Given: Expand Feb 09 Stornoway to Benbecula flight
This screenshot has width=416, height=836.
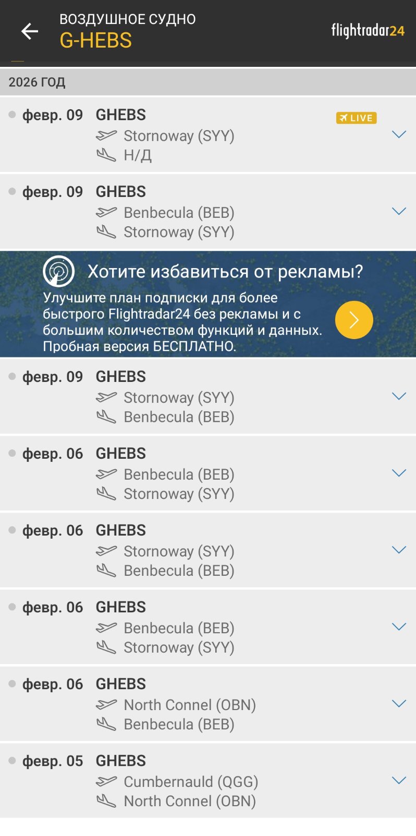Looking at the screenshot, I should coord(399,396).
